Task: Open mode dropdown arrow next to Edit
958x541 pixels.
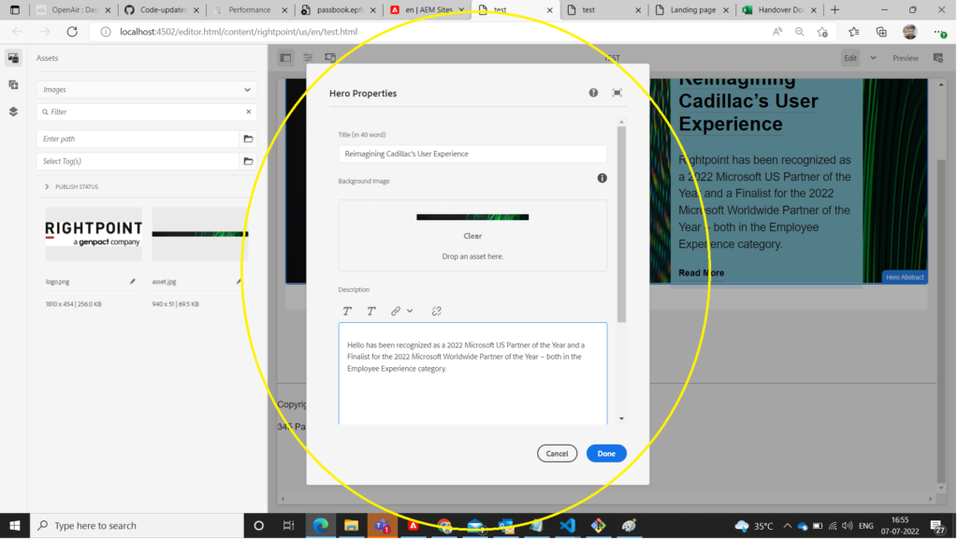Action: (873, 58)
